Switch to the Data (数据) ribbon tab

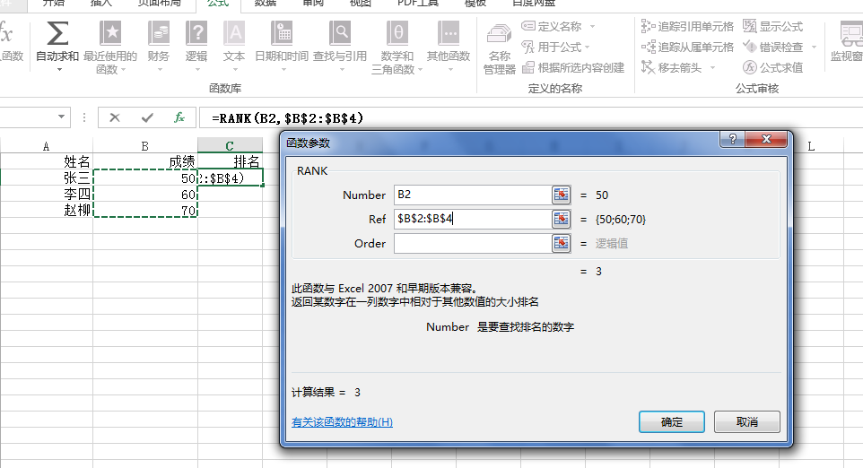click(x=266, y=4)
